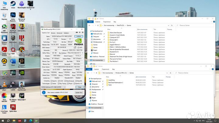
Task: Click the Microsoft Edge taskbar icon
Action: 31,121
